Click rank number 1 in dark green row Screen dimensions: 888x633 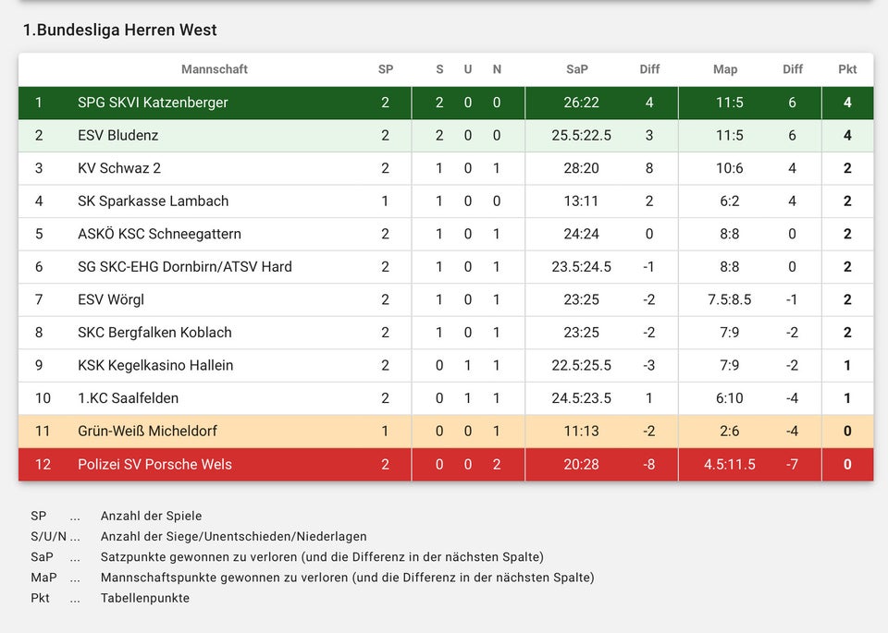[39, 103]
